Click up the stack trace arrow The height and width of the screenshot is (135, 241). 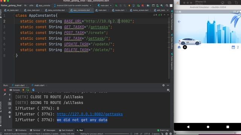10,95
